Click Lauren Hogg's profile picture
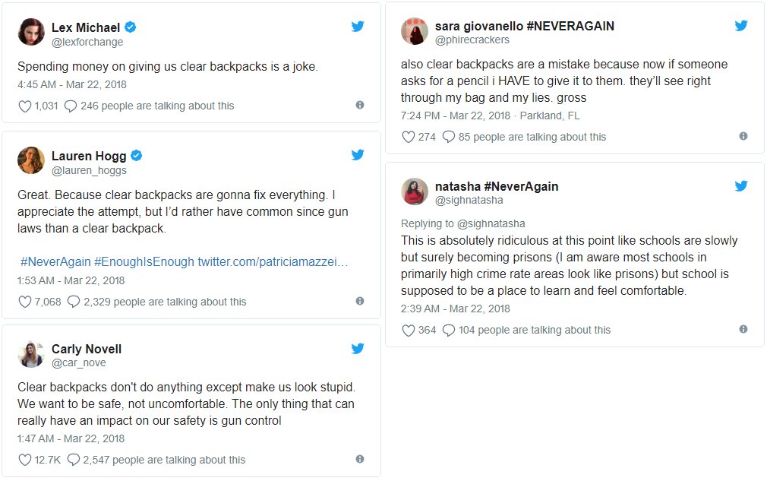 (x=31, y=161)
